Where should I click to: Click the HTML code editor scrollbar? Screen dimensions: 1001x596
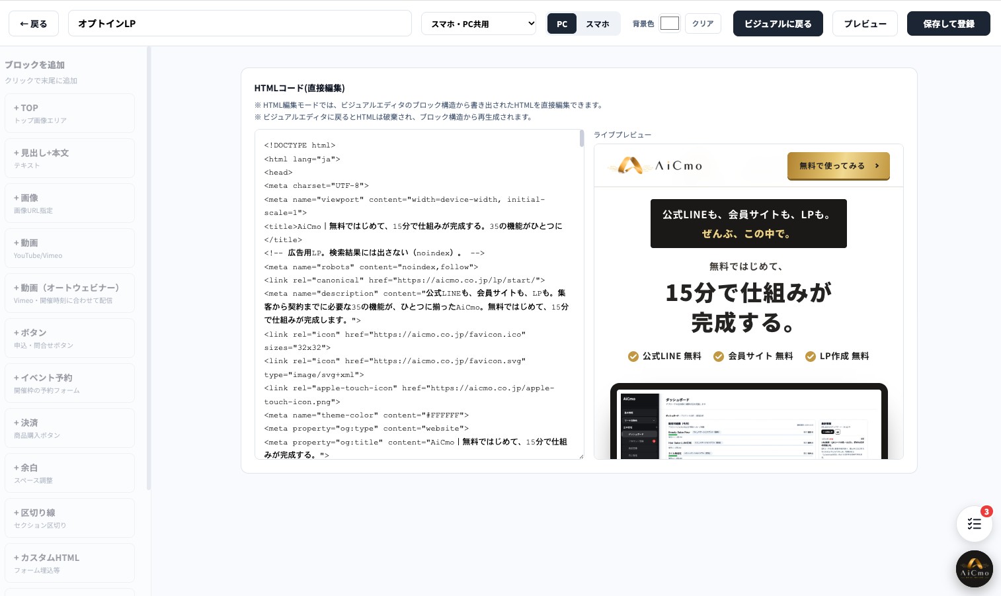click(582, 138)
